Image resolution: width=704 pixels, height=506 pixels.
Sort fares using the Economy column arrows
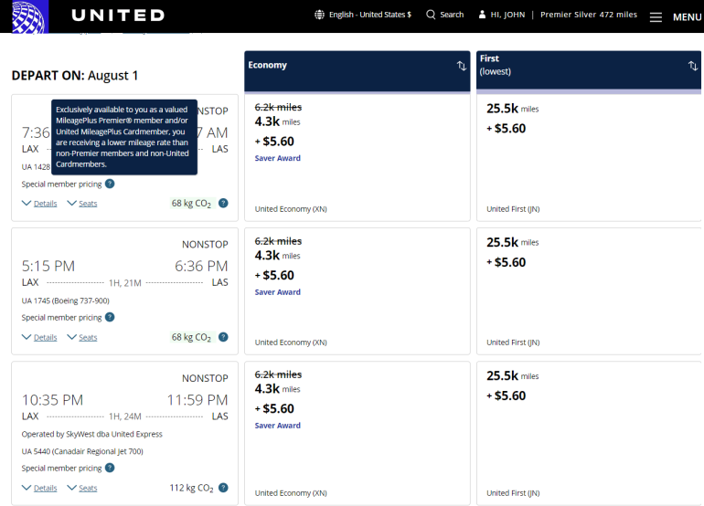pyautogui.click(x=462, y=66)
